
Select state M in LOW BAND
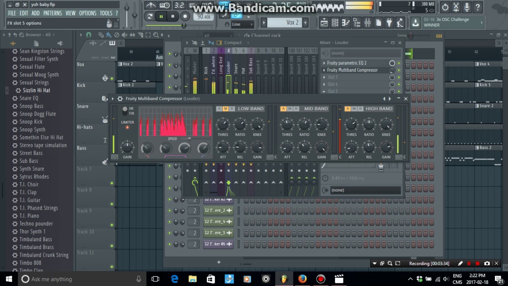[x=226, y=108]
